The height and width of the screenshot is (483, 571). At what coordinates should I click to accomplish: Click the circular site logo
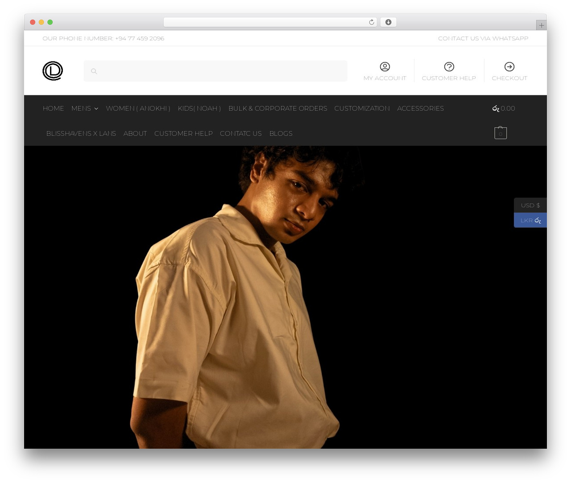[53, 70]
